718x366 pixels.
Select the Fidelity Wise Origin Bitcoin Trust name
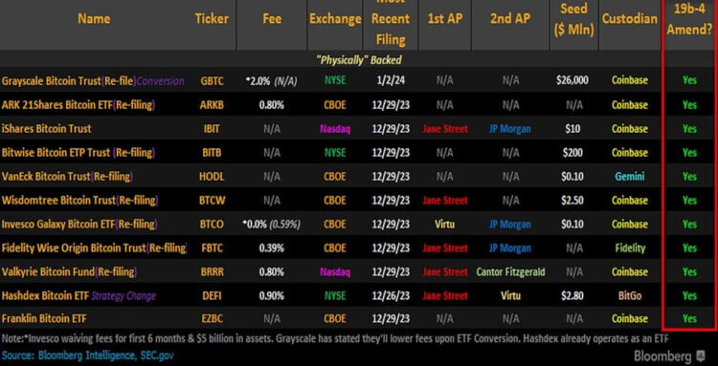coord(95,248)
